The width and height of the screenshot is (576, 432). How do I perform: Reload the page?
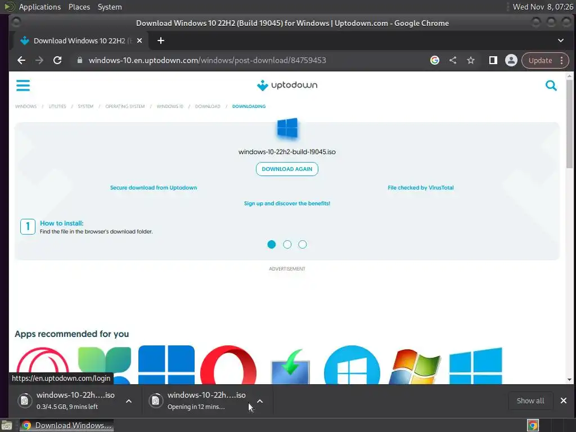tap(57, 60)
